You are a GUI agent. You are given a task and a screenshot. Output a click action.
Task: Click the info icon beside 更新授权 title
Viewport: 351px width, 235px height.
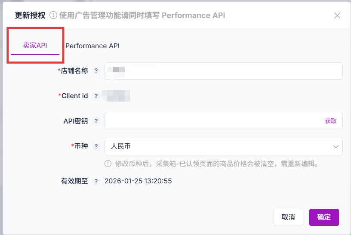tap(53, 15)
